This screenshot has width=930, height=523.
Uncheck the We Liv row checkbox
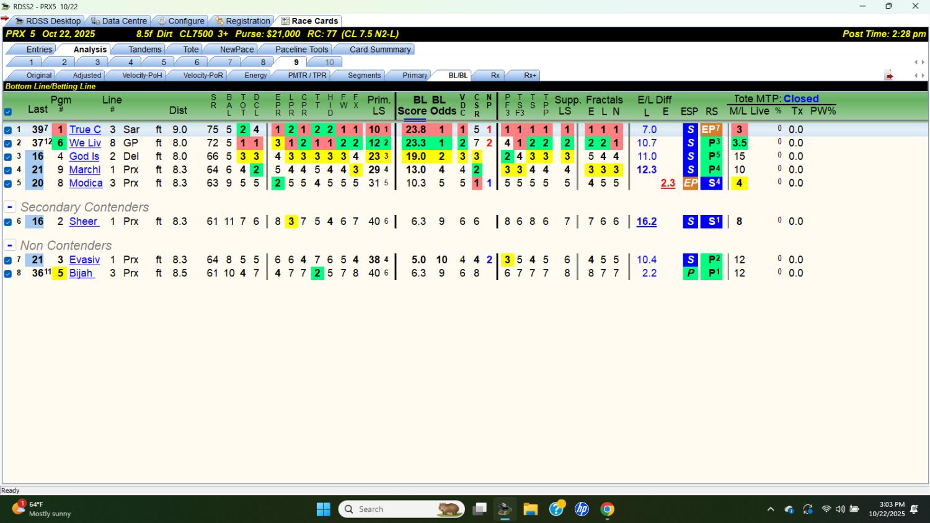[8, 143]
